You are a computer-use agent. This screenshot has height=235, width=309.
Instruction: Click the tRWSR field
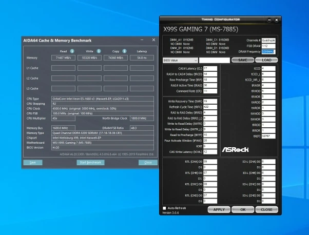268,86
